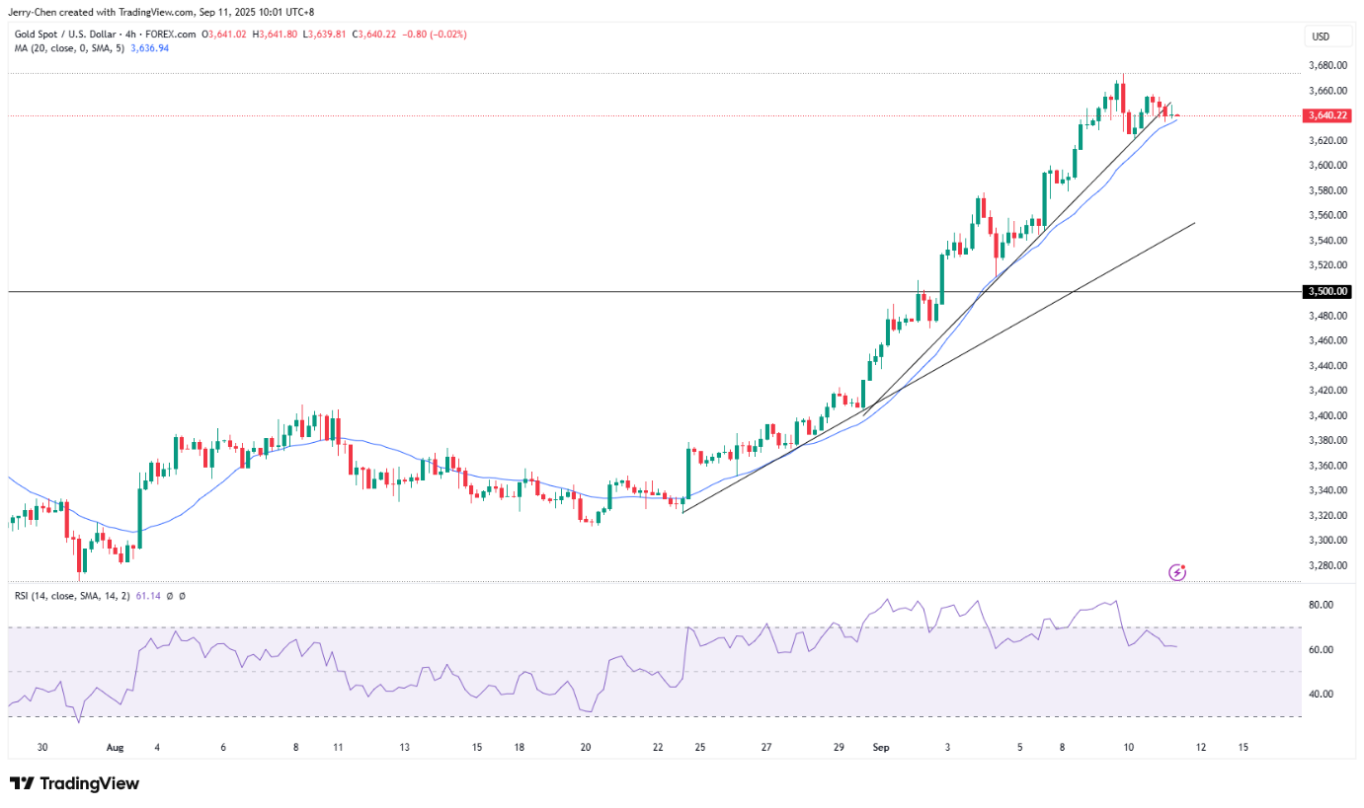Click the blue MA value 3,636.94
This screenshot has height=808, width=1364.
(150, 47)
